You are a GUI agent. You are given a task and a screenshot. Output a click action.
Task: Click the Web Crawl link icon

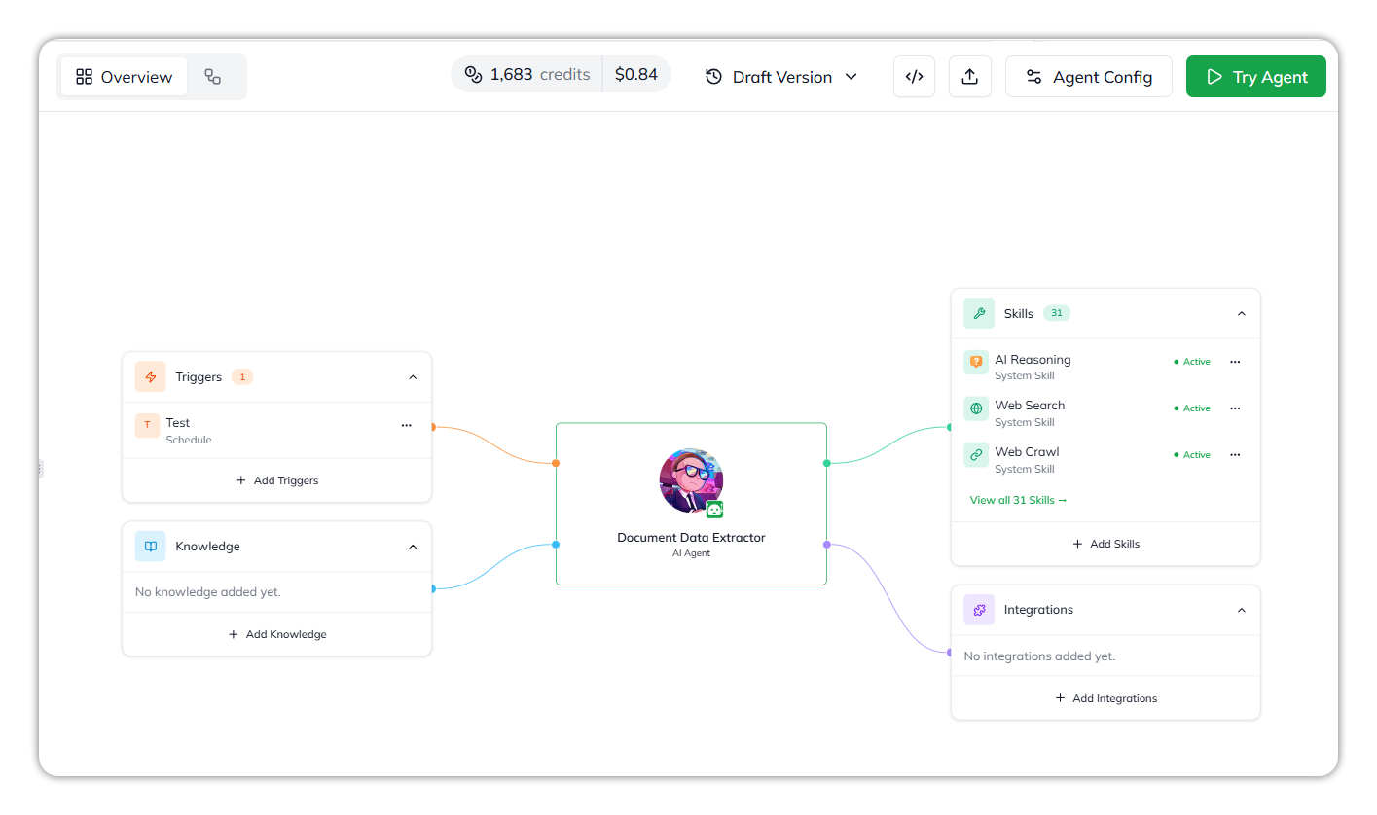(x=976, y=455)
